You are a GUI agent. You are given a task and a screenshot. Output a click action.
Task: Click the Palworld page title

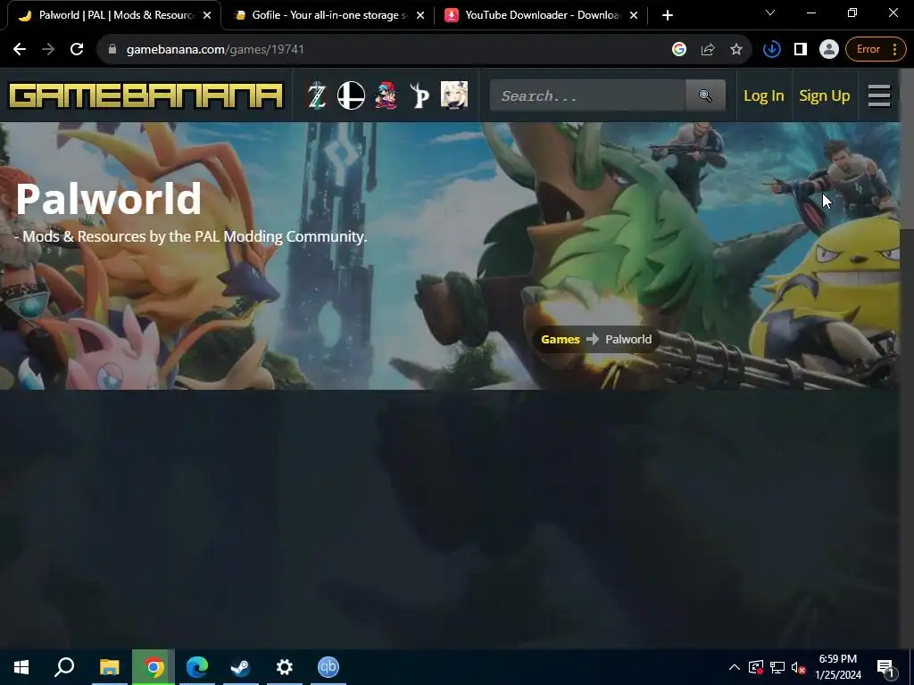(109, 199)
